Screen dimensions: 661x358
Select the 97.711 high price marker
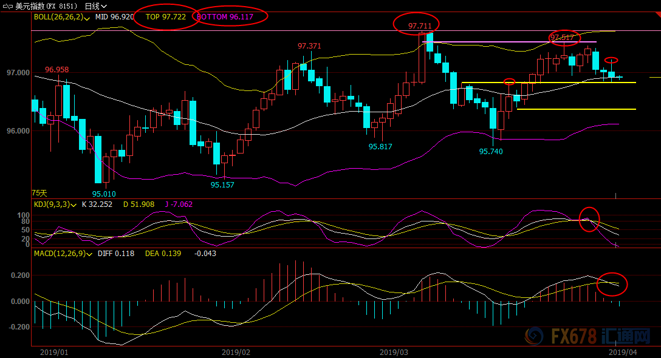click(420, 25)
